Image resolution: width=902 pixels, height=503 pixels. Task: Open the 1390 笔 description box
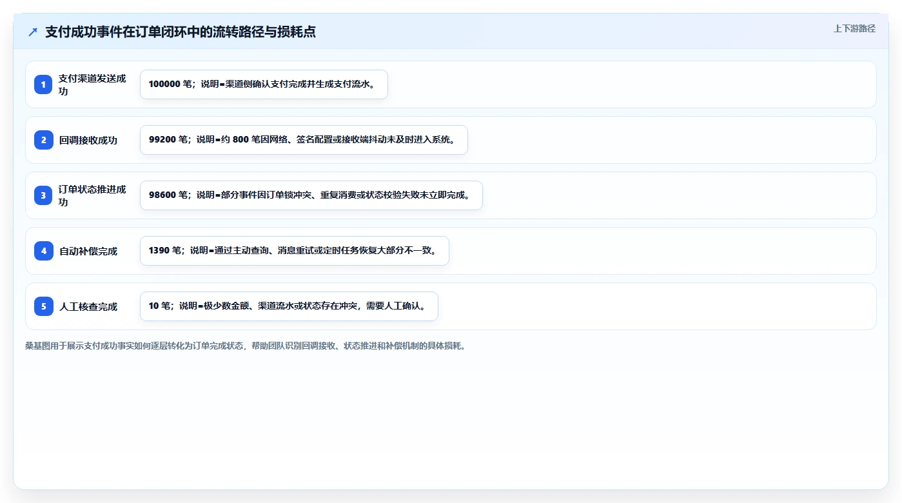pyautogui.click(x=295, y=251)
